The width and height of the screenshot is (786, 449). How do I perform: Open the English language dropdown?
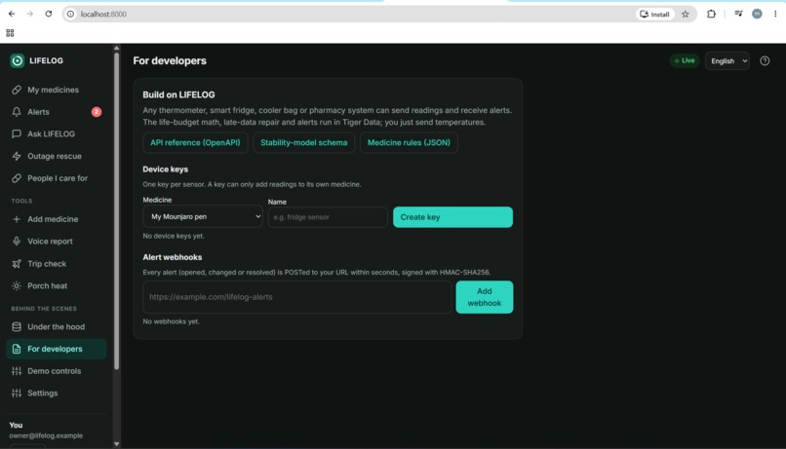click(x=727, y=60)
